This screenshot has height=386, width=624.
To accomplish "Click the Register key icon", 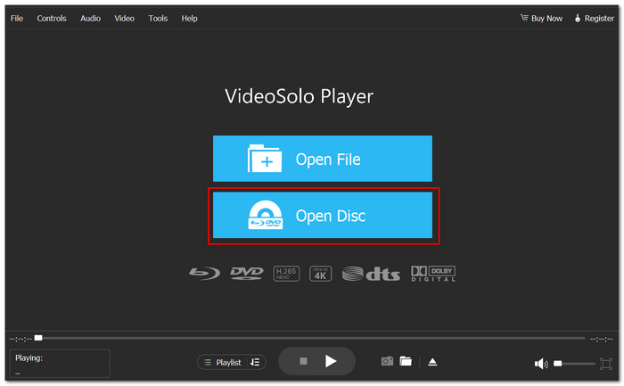I will pos(578,18).
